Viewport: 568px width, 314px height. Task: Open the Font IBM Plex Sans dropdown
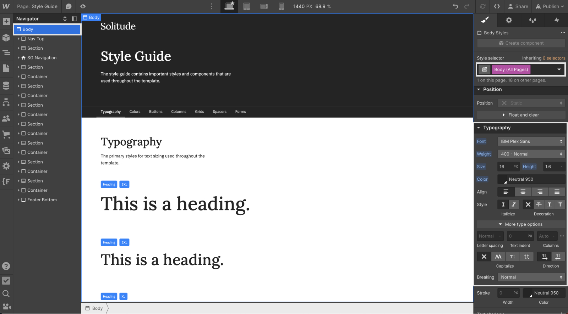(x=531, y=141)
